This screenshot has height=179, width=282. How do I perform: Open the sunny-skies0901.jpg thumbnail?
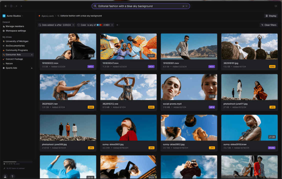(128, 128)
